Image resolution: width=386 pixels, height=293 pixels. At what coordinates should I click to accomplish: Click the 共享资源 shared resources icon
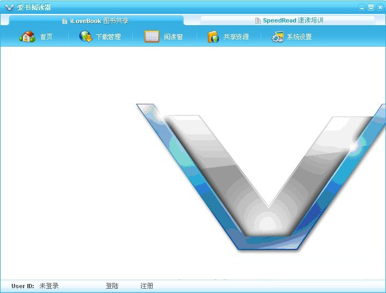(214, 37)
